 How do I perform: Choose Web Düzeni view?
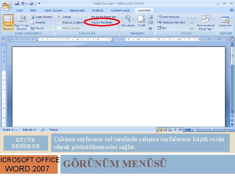(42, 17)
